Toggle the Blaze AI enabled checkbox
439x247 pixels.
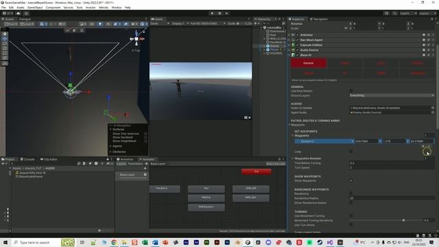pos(298,55)
